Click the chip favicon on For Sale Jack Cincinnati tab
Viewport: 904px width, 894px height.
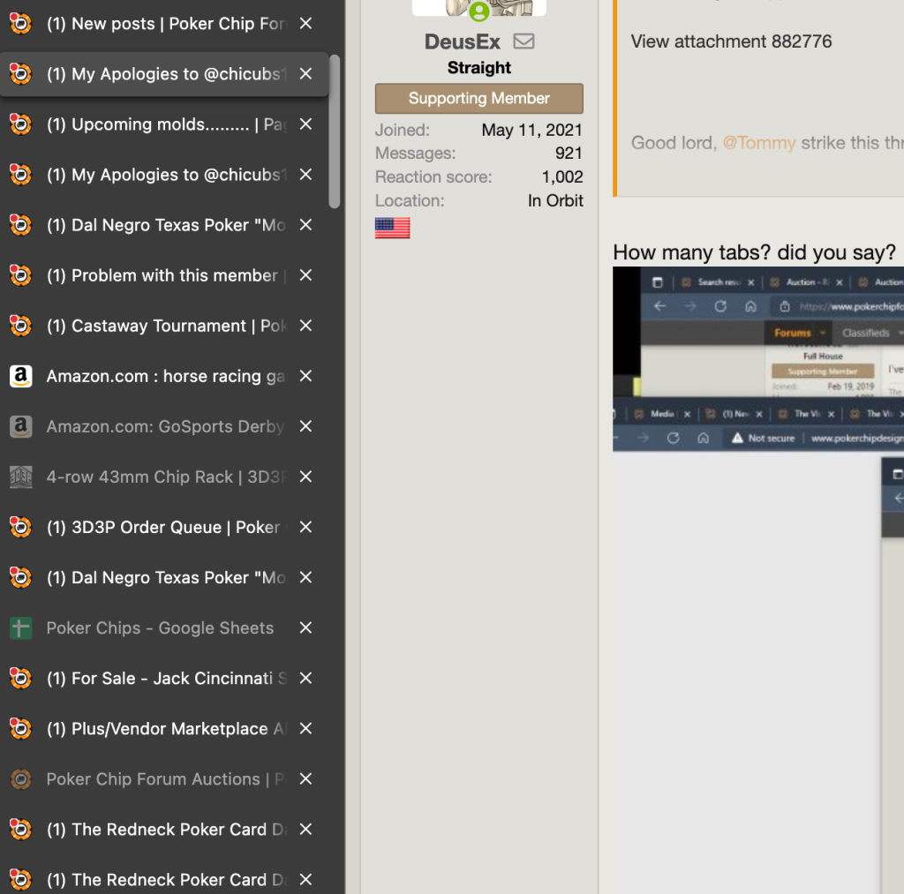point(21,679)
